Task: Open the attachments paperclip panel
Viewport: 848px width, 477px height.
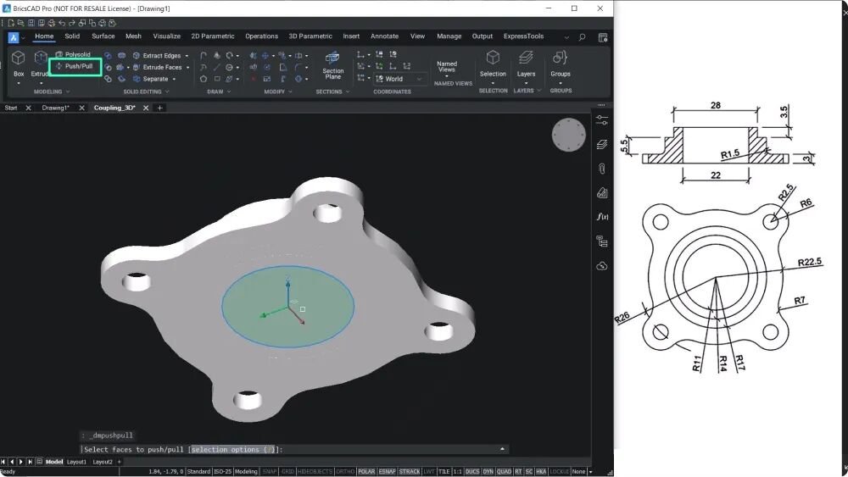Action: tap(602, 169)
